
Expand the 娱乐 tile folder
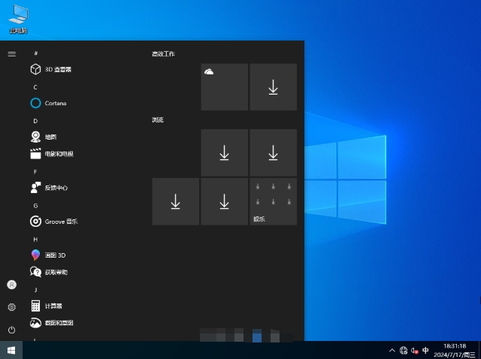tap(273, 201)
